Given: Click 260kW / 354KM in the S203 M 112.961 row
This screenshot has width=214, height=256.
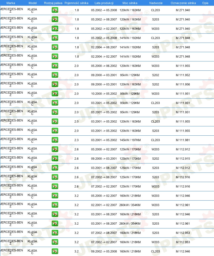Looking at the screenshot, I should [130, 224].
